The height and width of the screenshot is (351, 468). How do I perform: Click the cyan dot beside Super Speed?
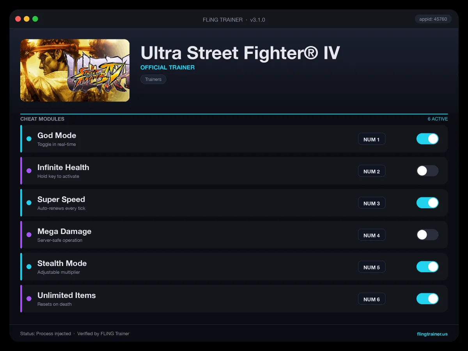coord(29,203)
